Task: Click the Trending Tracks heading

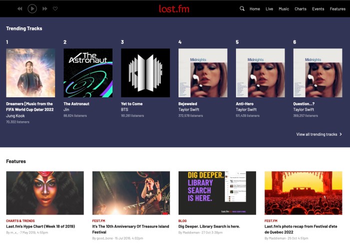Action: (x=24, y=28)
